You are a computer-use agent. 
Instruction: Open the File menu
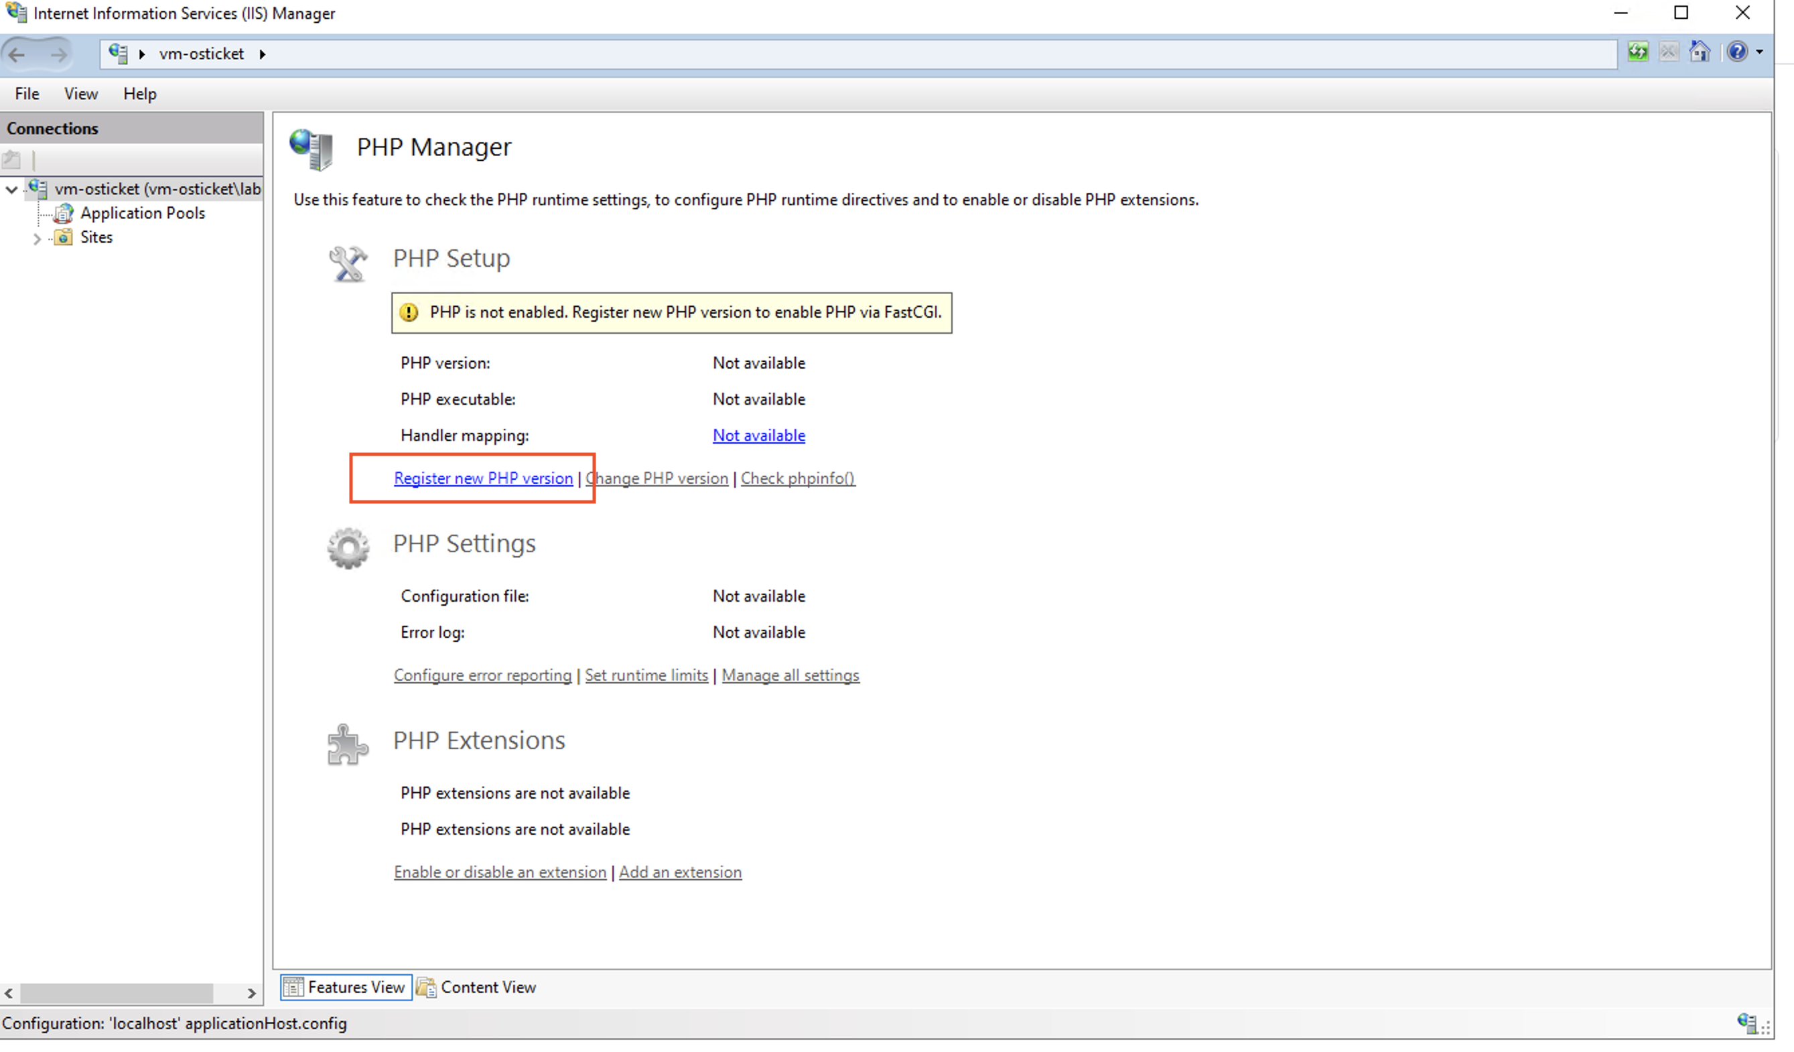(x=27, y=94)
